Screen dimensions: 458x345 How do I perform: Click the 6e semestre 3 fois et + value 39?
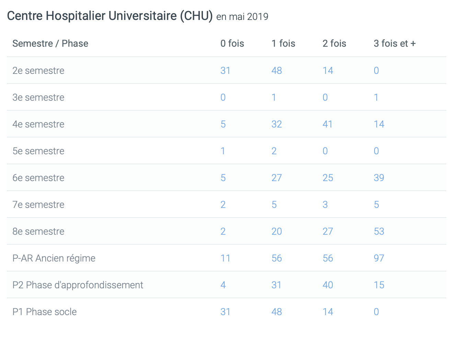tap(379, 178)
